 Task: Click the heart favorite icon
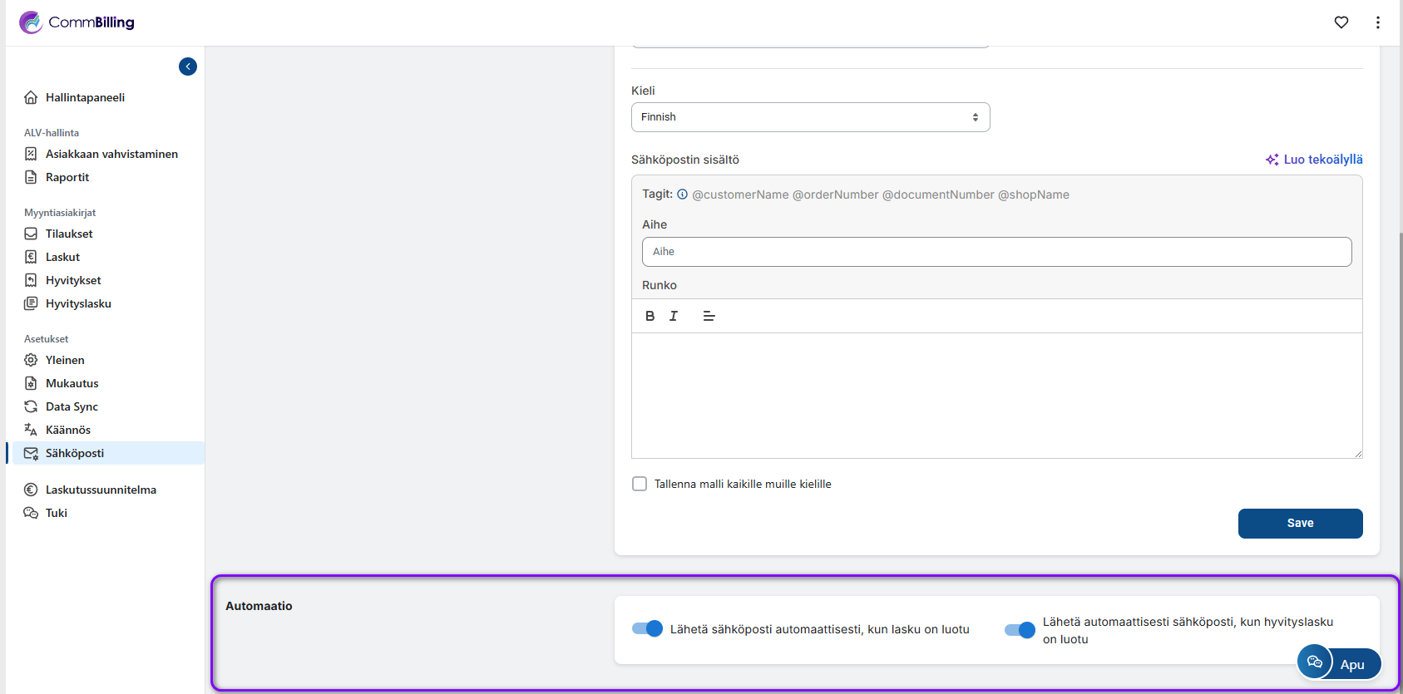(1341, 22)
